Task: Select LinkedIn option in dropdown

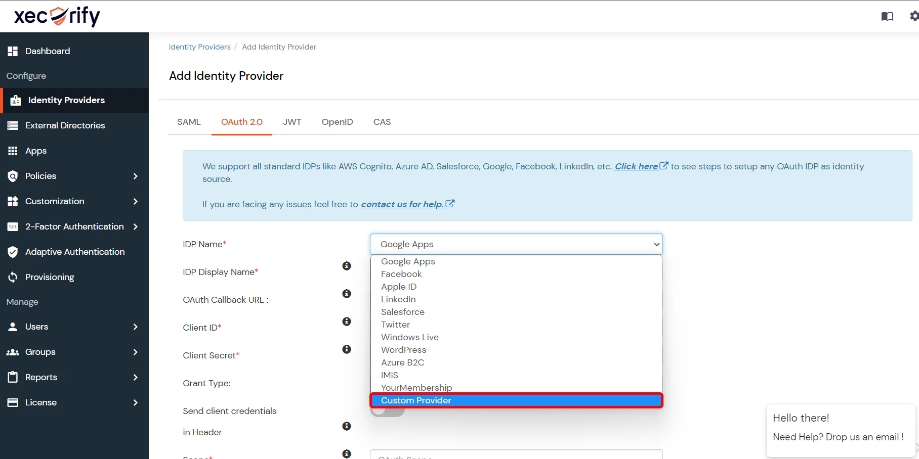Action: (516, 299)
